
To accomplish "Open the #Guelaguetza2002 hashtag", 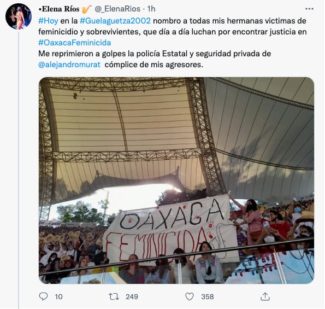I will pyautogui.click(x=115, y=21).
